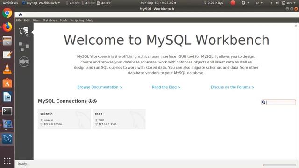Open Ubuntu Software from the dock
The image size is (299, 168).
point(7,83)
